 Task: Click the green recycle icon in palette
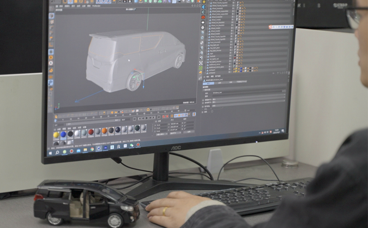coord(201,68)
